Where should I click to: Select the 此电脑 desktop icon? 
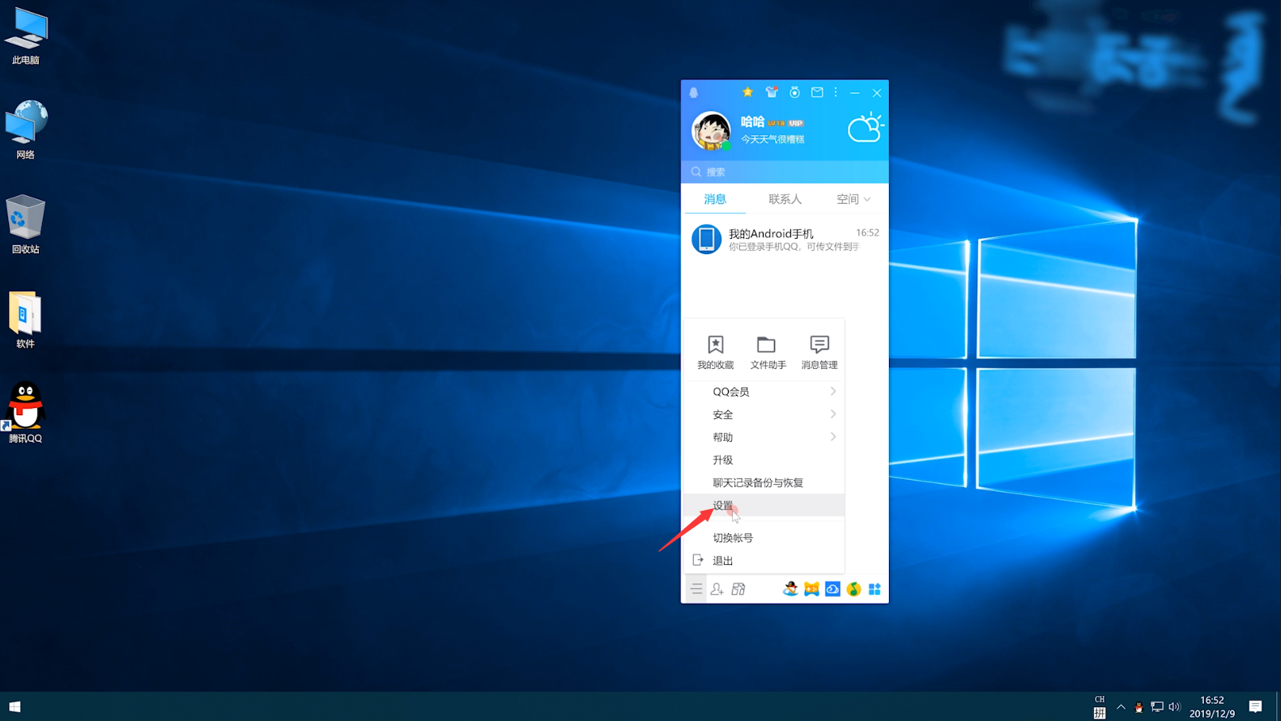[26, 36]
